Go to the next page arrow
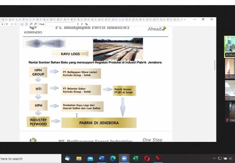The width and height of the screenshot is (235, 163). (x=16, y=24)
